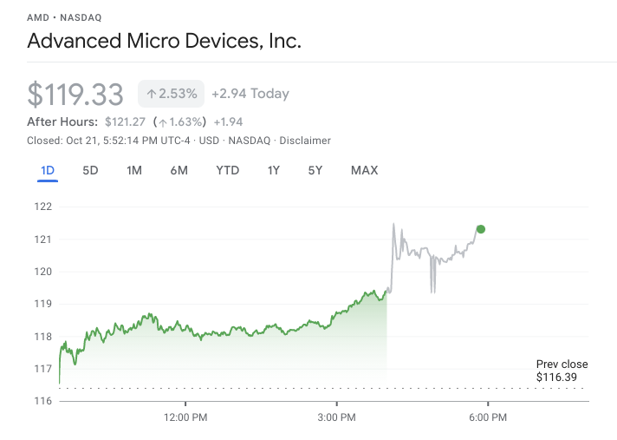Select the 1D time range tab
The image size is (617, 440).
click(x=48, y=171)
